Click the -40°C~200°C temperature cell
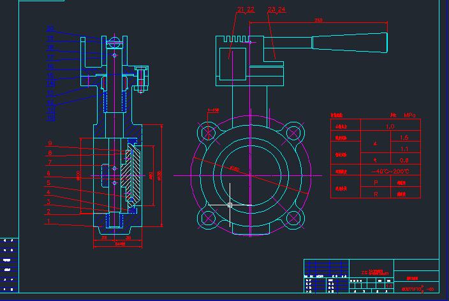Image resolution: width=449 pixels, height=301 pixels. pyautogui.click(x=390, y=172)
